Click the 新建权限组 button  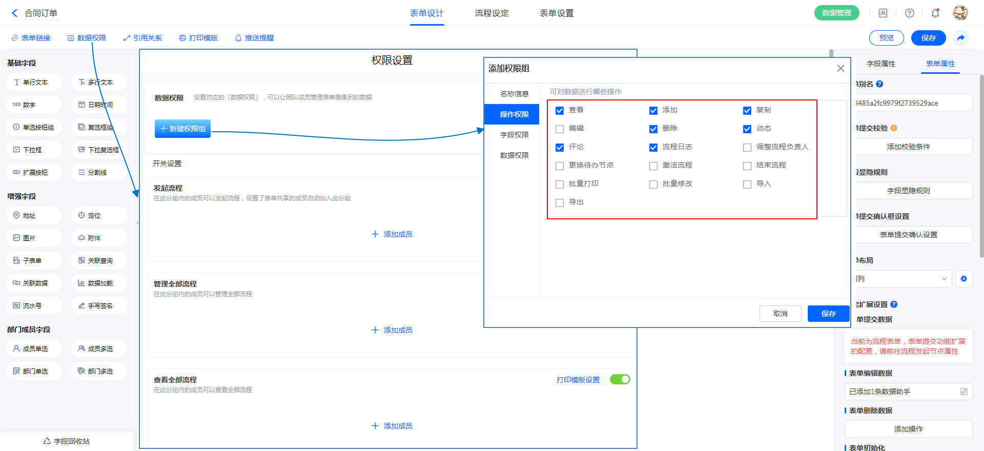(183, 129)
